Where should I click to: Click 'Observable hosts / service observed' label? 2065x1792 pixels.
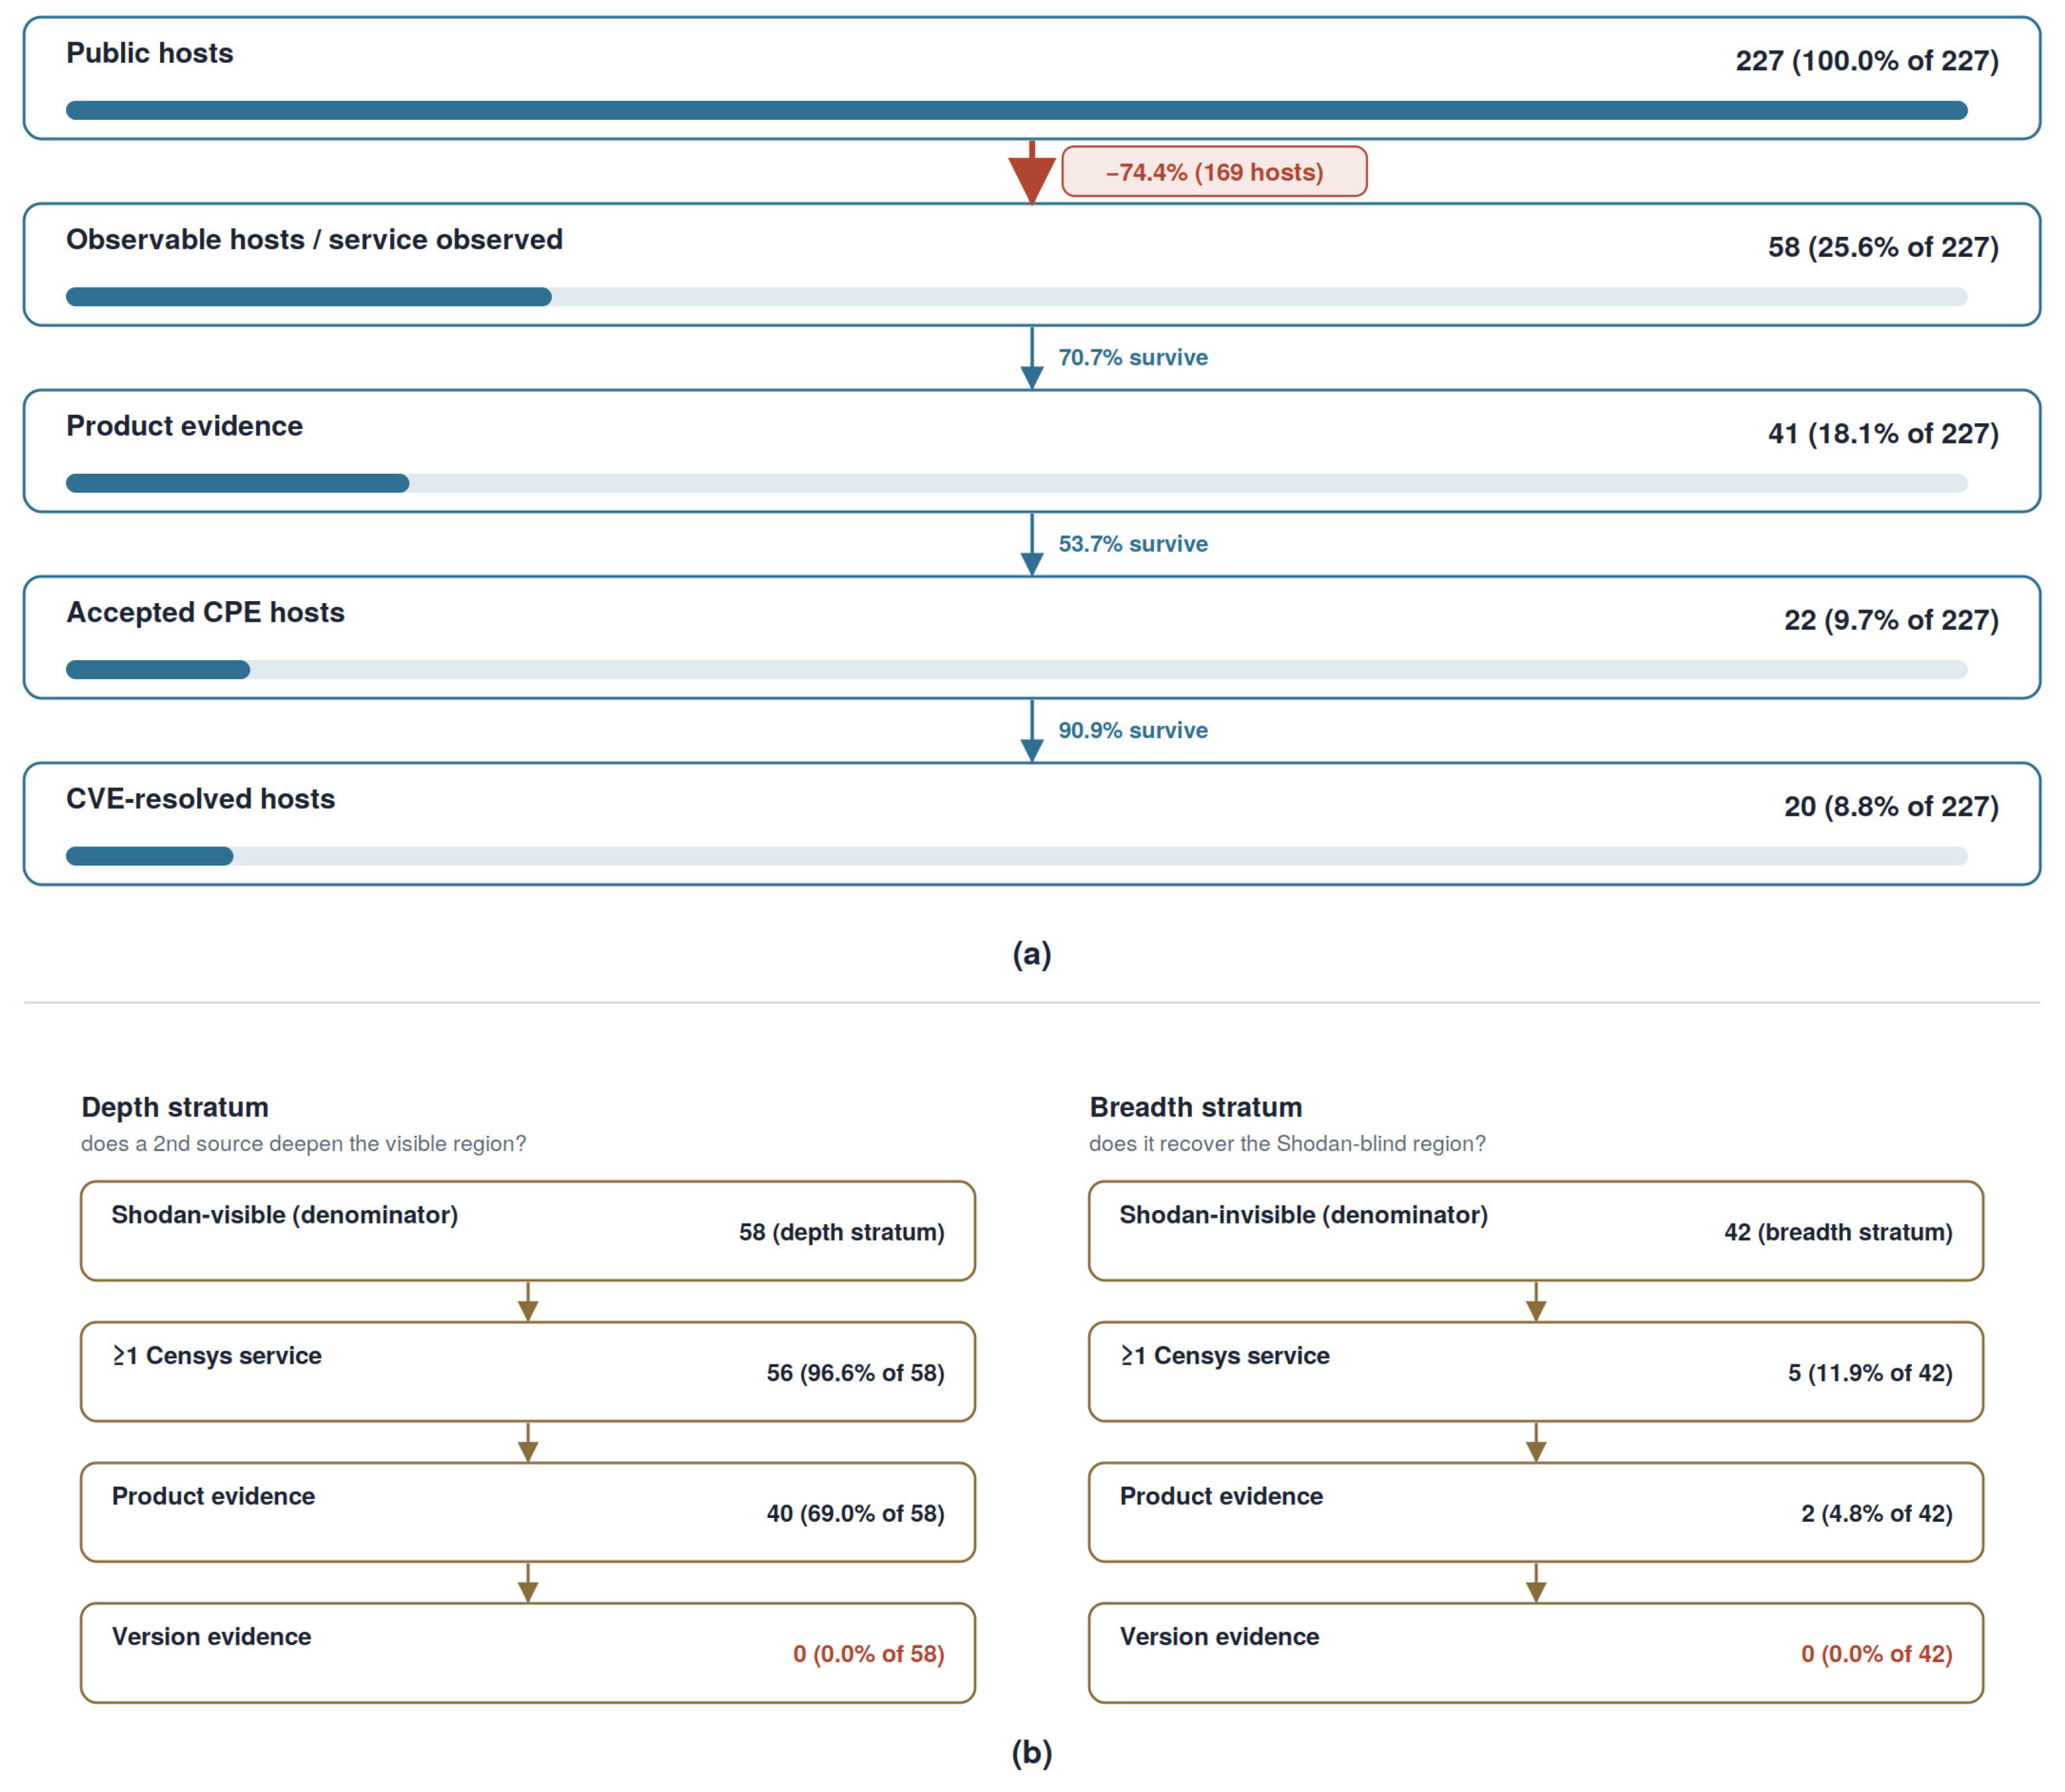(314, 240)
